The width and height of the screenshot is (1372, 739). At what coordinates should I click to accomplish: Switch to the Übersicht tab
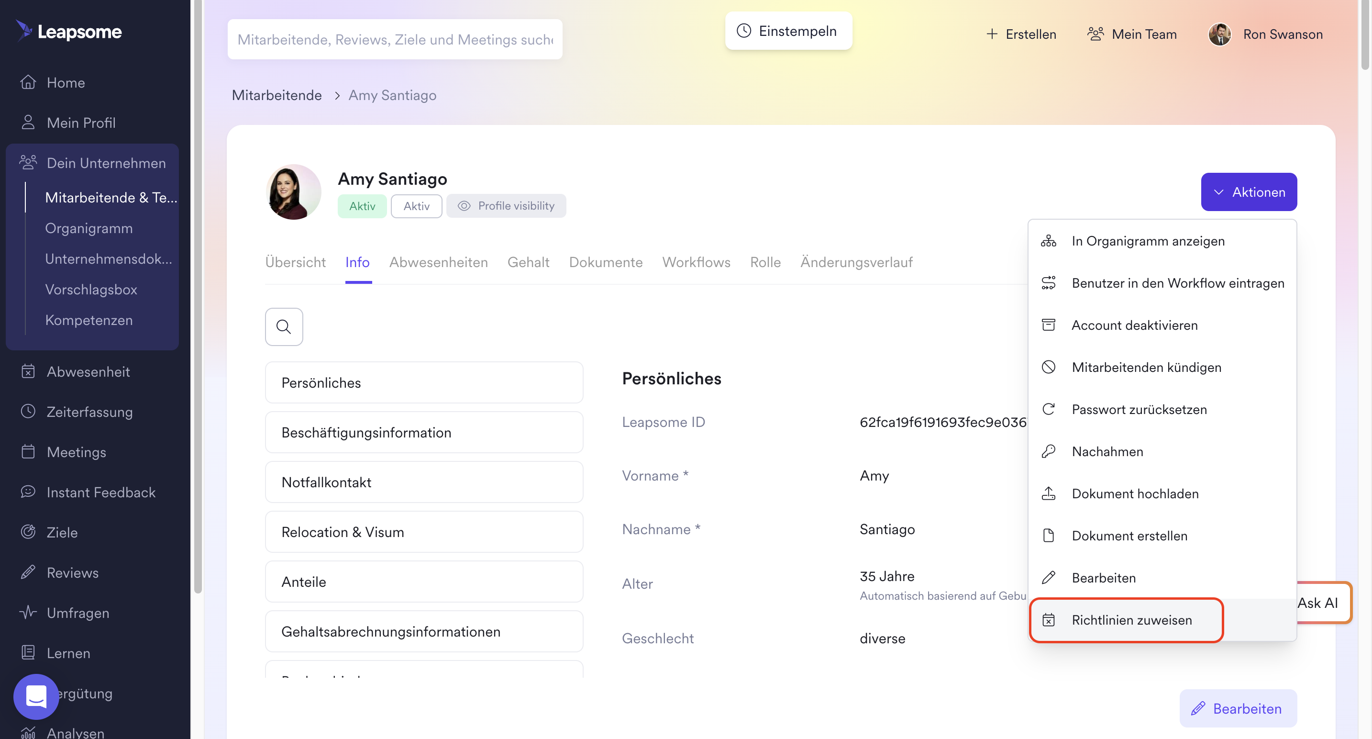[296, 262]
